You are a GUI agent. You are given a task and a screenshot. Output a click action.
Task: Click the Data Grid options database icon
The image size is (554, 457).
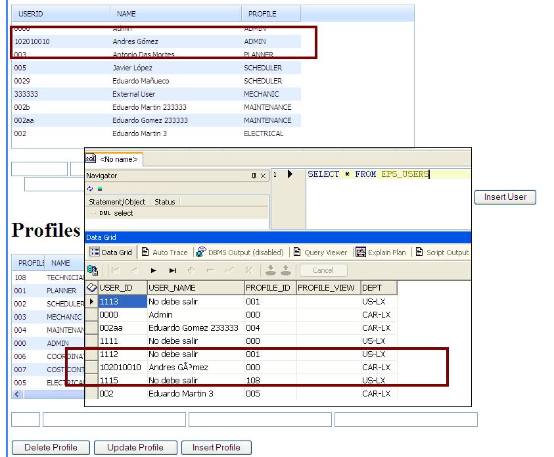(93, 270)
